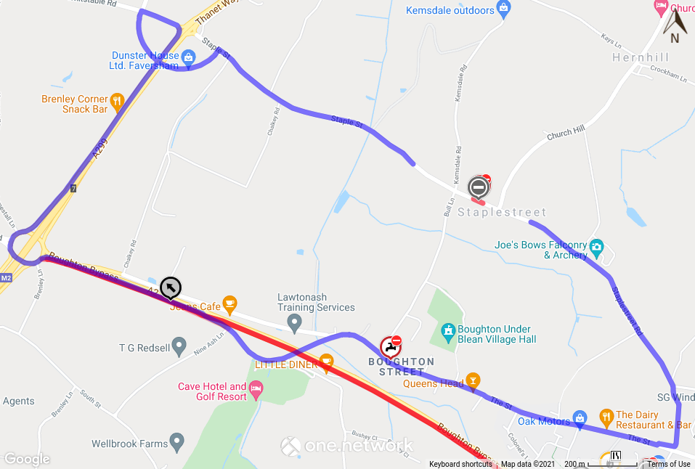Open the Boughton Under Blean Village Hall marker
The height and width of the screenshot is (469, 695).
(449, 333)
